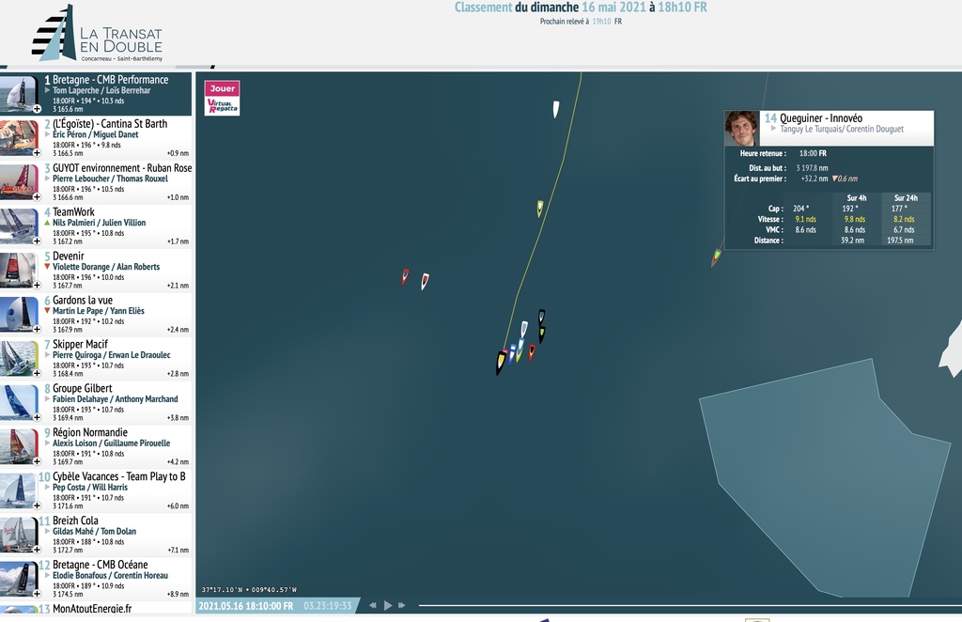The width and height of the screenshot is (962, 622).
Task: Open La Transat en Double logo link
Action: point(97,33)
